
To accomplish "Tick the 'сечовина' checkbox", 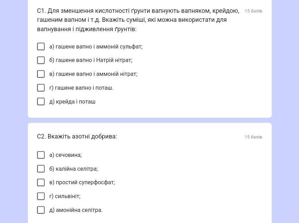I will 41,155.
